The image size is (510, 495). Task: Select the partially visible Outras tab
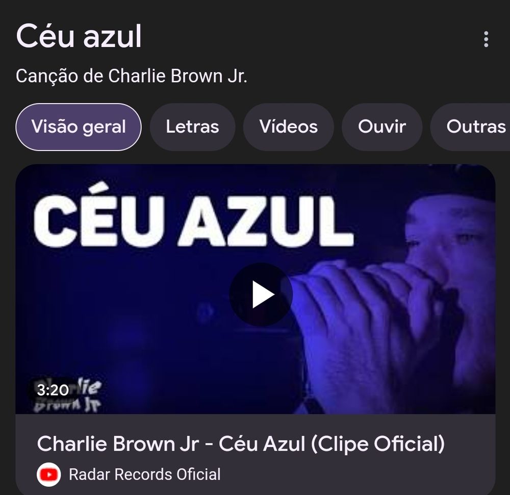pos(470,127)
